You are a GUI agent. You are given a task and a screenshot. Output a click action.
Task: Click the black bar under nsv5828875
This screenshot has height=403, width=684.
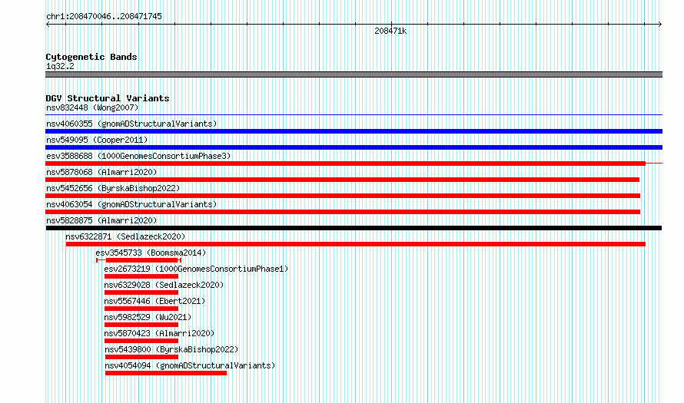(x=354, y=228)
